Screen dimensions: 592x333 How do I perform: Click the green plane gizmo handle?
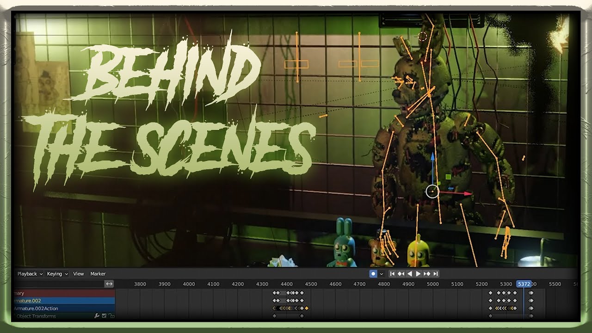[x=448, y=176]
